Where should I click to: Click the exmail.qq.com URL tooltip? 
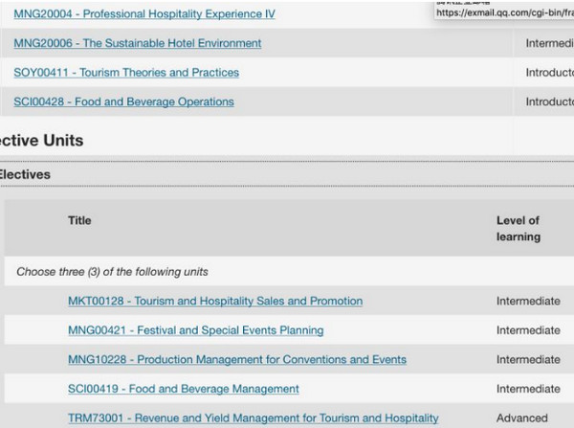coord(503,11)
